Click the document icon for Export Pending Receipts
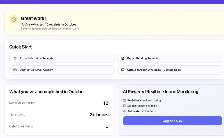Screen dimensions: 224x138 (x=123, y=58)
